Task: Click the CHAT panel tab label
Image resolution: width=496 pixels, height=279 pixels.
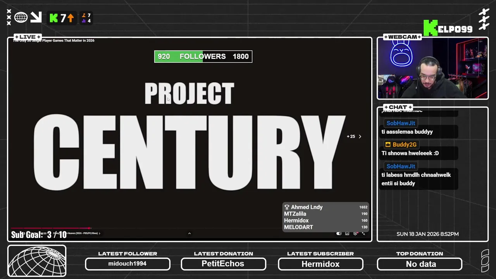Action: click(398, 107)
